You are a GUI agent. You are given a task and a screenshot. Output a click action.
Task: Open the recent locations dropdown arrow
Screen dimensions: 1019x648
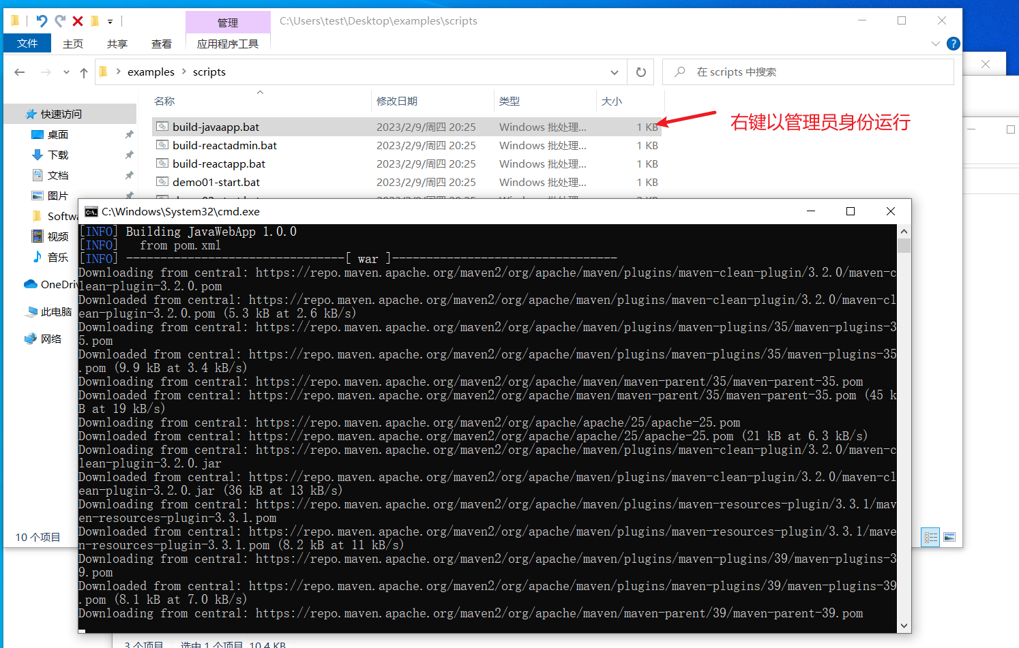click(66, 72)
